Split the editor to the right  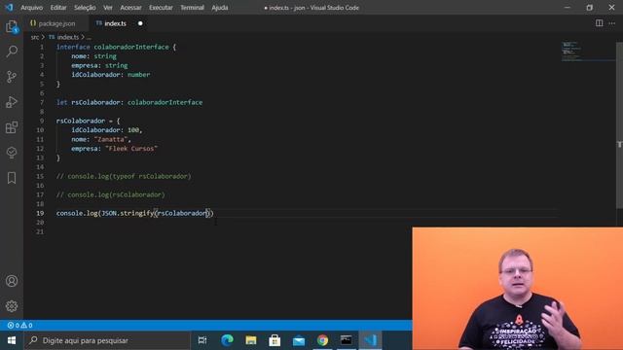(x=599, y=23)
